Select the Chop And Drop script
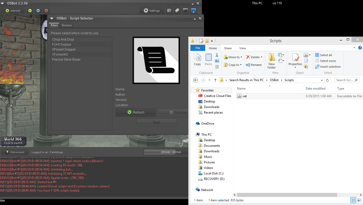 (82, 40)
